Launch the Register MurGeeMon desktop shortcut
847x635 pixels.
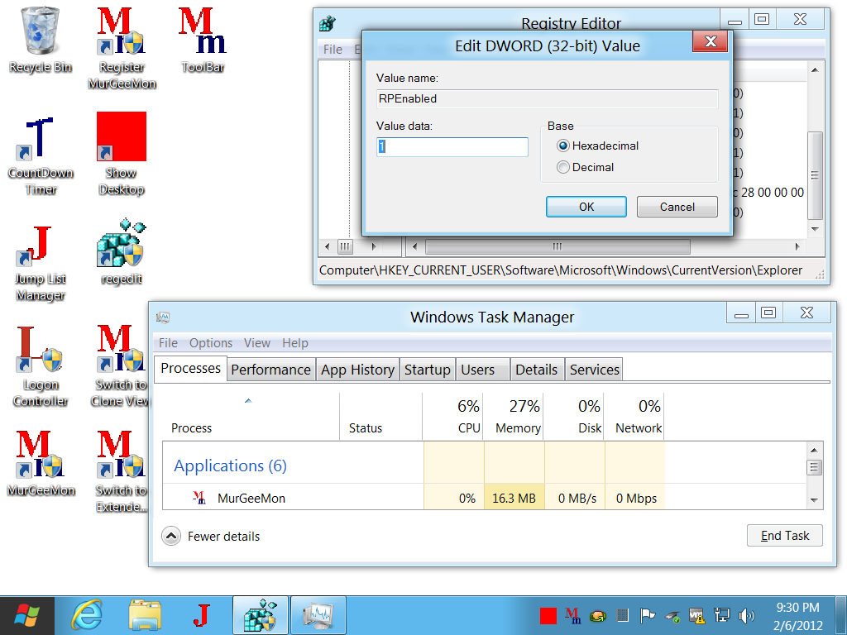122,47
